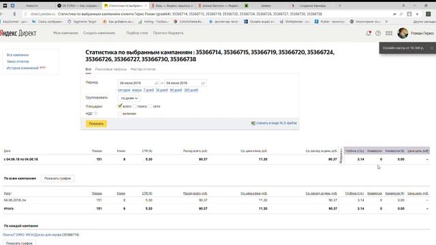Open Подбор слов in top menu
This screenshot has width=436, height=245.
click(137, 33)
